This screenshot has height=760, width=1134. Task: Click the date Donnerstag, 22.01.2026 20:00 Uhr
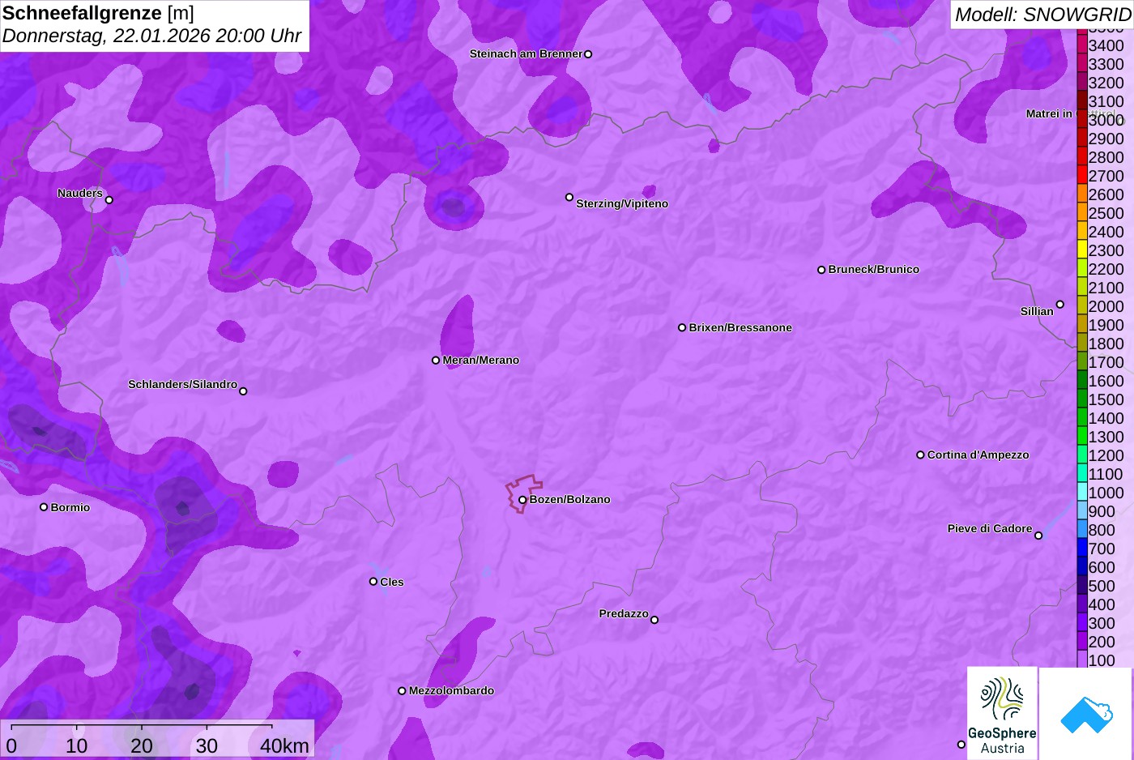(x=152, y=36)
